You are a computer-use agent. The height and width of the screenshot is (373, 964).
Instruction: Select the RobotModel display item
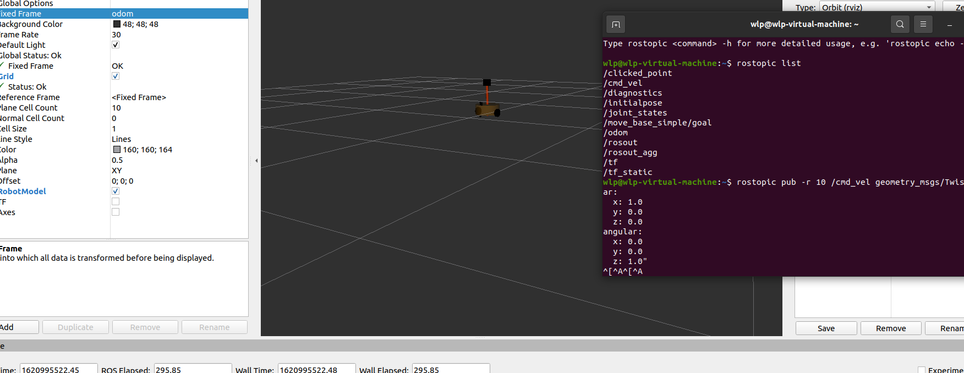tap(23, 191)
